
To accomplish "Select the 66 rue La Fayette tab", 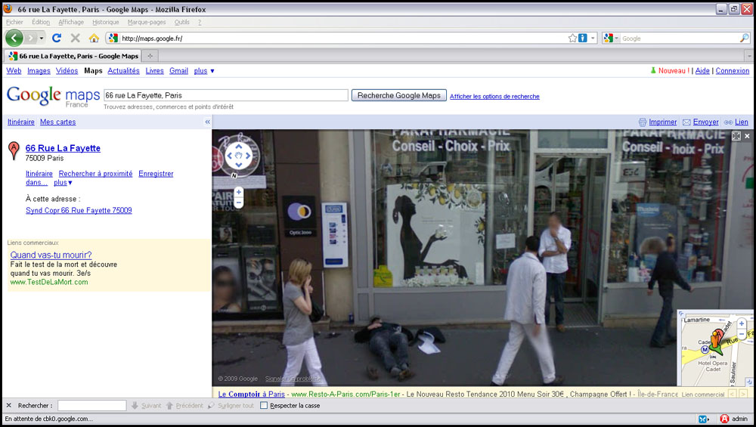I will pyautogui.click(x=73, y=56).
